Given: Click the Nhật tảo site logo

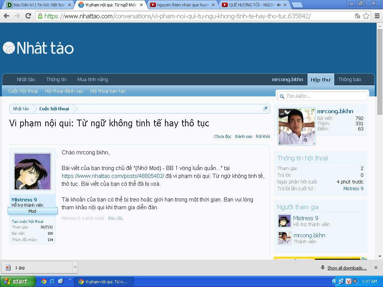Looking at the screenshot, I should point(39,48).
